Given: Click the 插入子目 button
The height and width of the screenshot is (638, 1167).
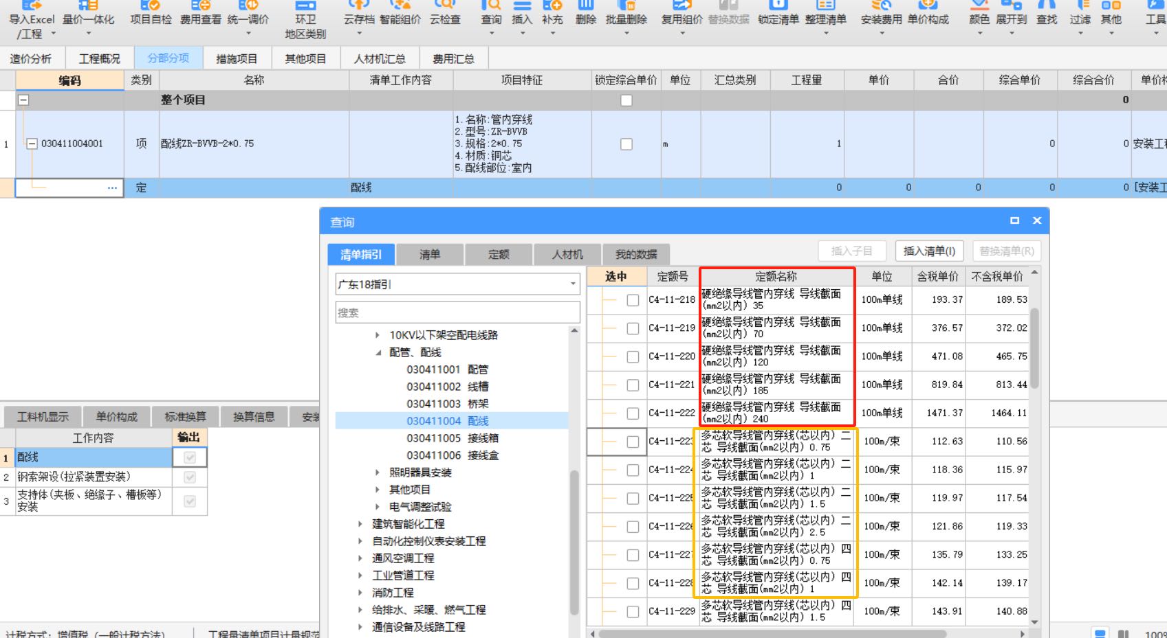Looking at the screenshot, I should coord(851,251).
